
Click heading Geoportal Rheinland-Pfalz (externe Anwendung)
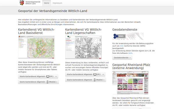coord(131,66)
